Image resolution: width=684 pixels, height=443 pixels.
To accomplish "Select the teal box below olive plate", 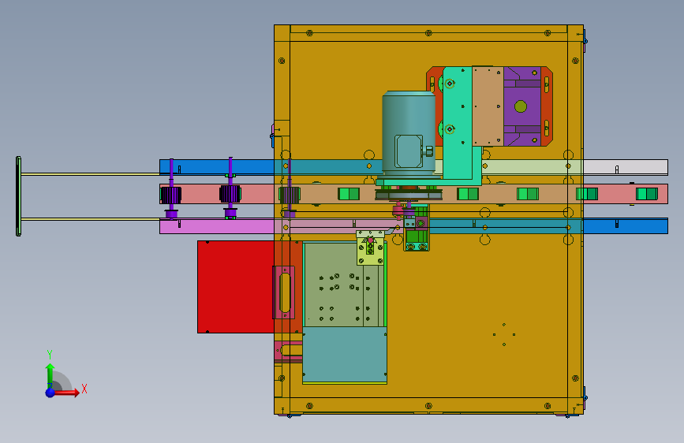I will click(345, 356).
